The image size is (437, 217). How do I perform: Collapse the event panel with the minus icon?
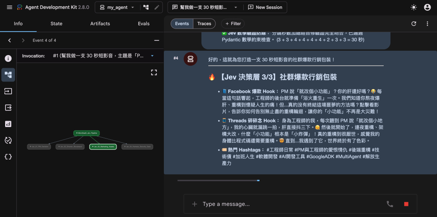(157, 41)
